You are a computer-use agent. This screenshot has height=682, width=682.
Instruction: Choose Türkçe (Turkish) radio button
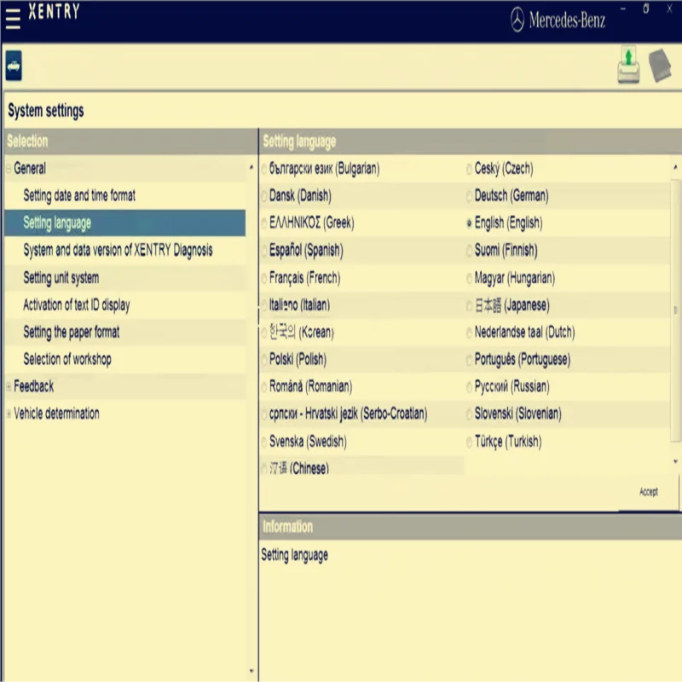[470, 442]
